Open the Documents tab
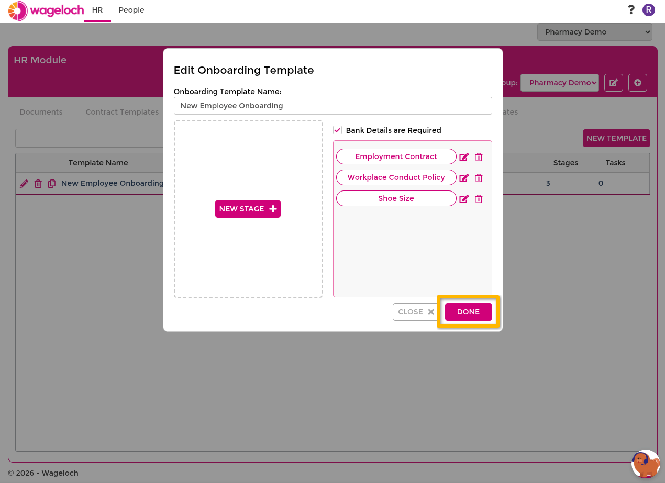The height and width of the screenshot is (483, 665). coord(41,112)
